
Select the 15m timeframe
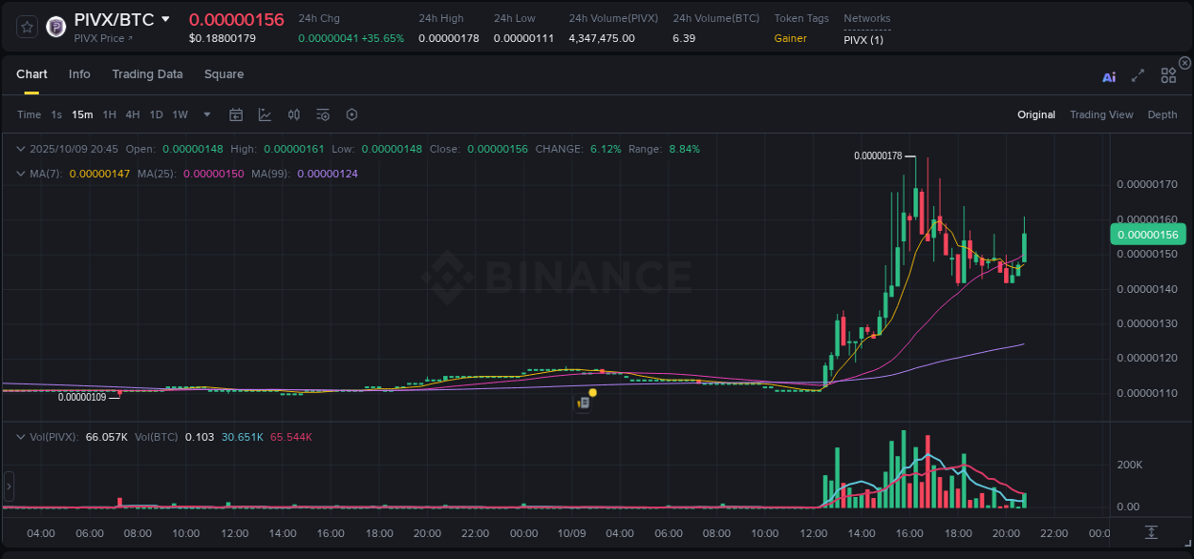click(82, 114)
